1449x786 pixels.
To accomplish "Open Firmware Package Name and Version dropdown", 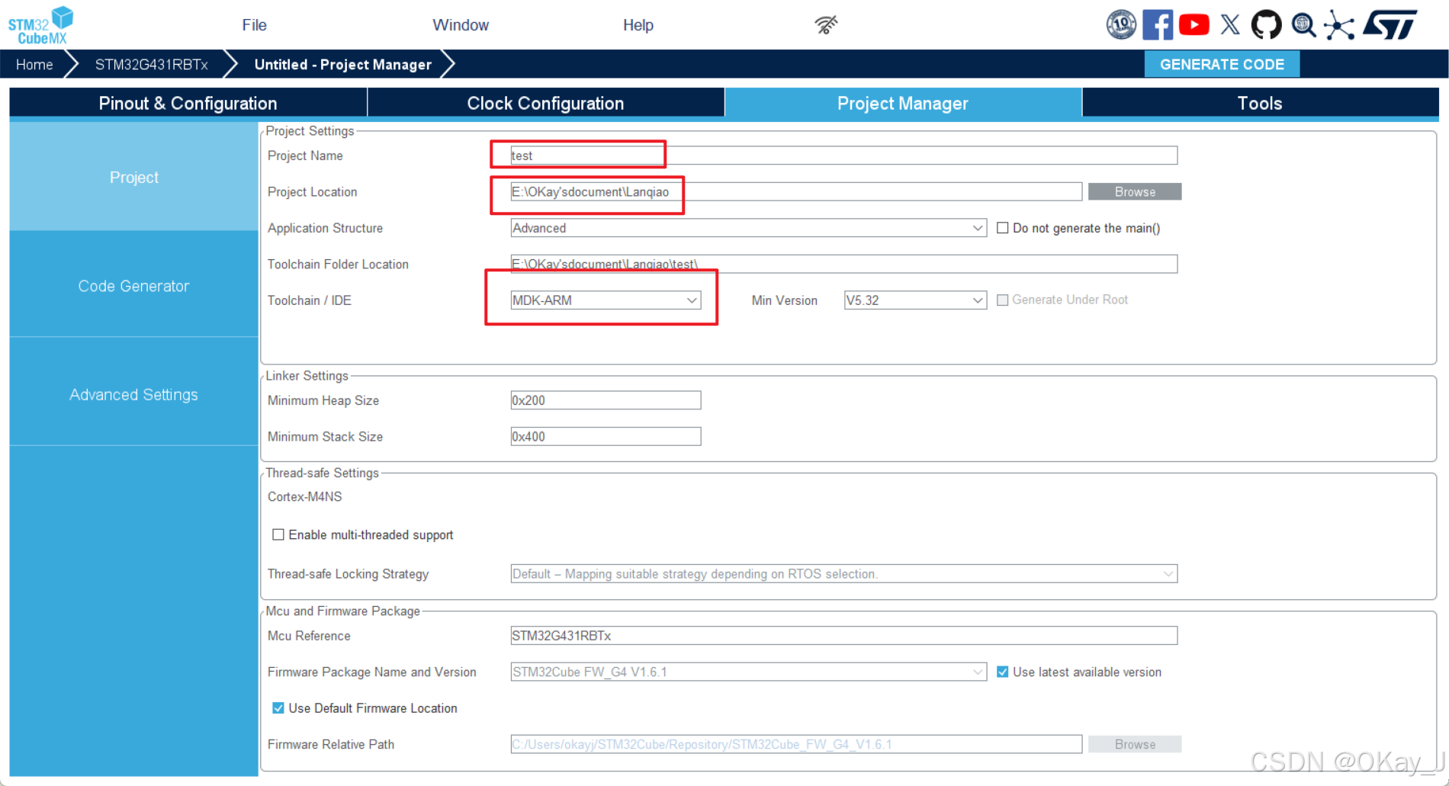I will pyautogui.click(x=748, y=672).
